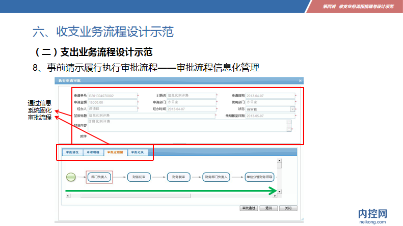Click the 退回 button

click(x=268, y=208)
